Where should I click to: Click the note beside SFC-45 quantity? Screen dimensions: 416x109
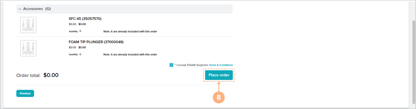click(130, 32)
